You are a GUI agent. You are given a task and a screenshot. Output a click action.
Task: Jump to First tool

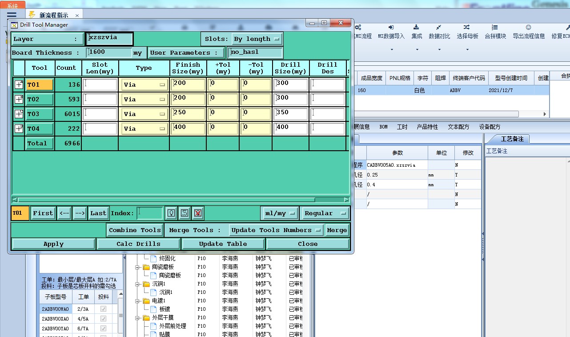43,213
